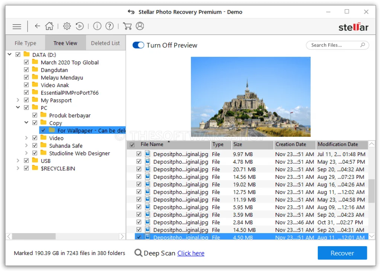Uncheck the $RECYCLE.BIN checkbox

[x=26, y=168]
